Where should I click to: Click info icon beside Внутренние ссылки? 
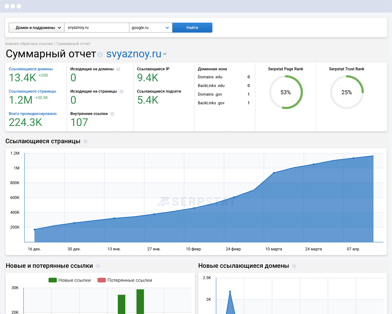coord(112,114)
